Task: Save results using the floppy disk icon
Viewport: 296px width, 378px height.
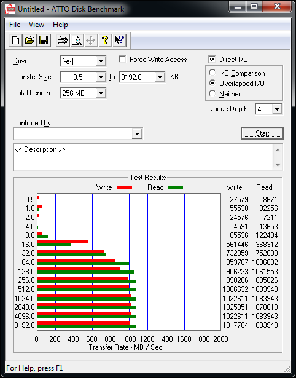Action: [44, 40]
